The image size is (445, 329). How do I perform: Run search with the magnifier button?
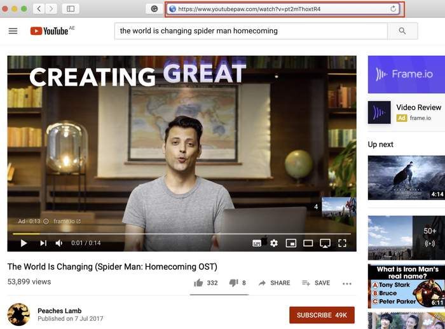click(x=402, y=31)
